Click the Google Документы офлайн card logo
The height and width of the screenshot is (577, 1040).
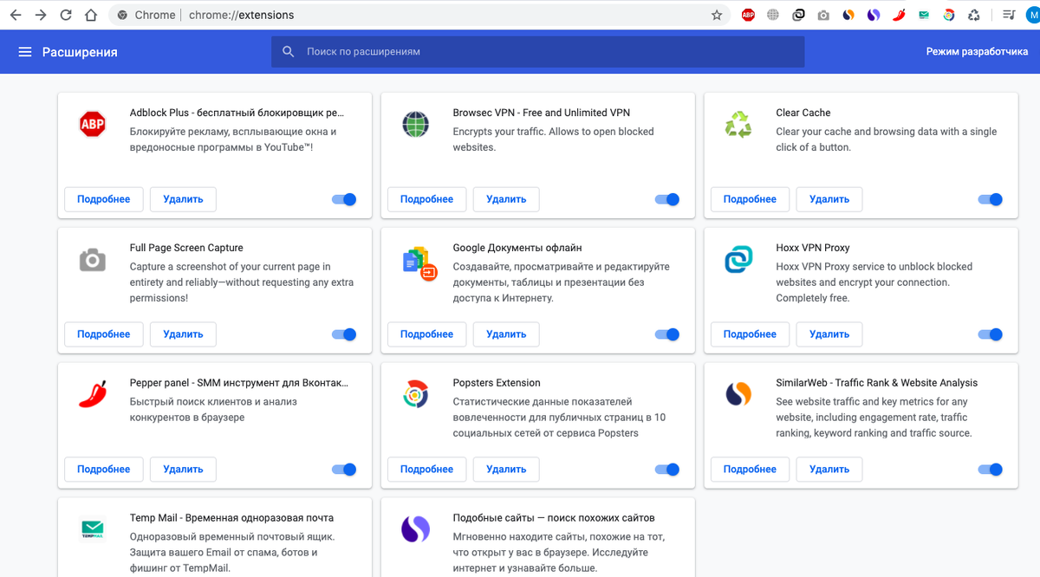(x=419, y=262)
